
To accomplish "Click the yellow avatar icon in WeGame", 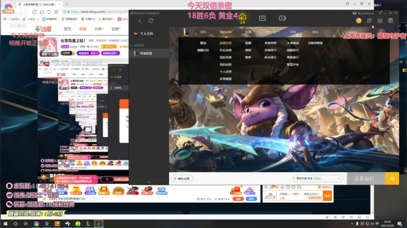I will click(x=358, y=21).
